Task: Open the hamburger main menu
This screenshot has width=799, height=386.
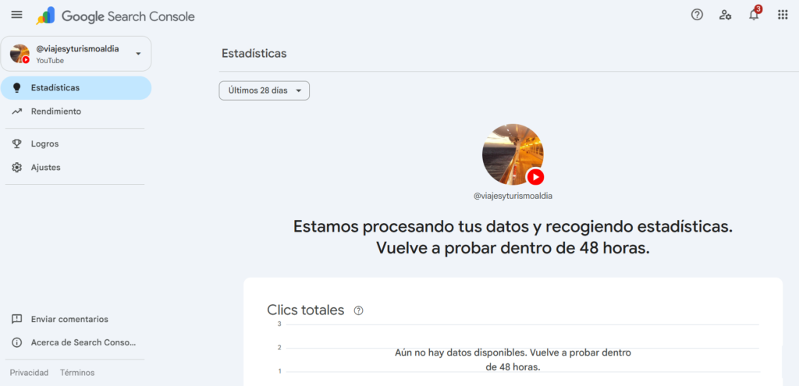Action: 17,15
